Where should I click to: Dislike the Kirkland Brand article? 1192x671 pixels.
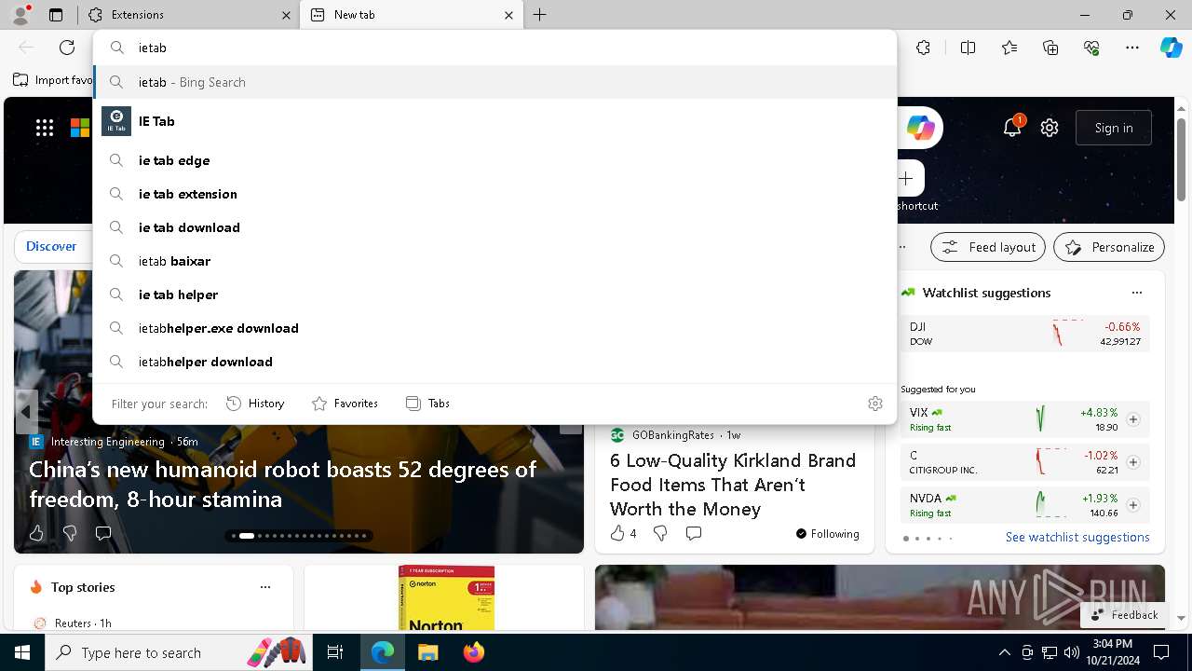[660, 533]
